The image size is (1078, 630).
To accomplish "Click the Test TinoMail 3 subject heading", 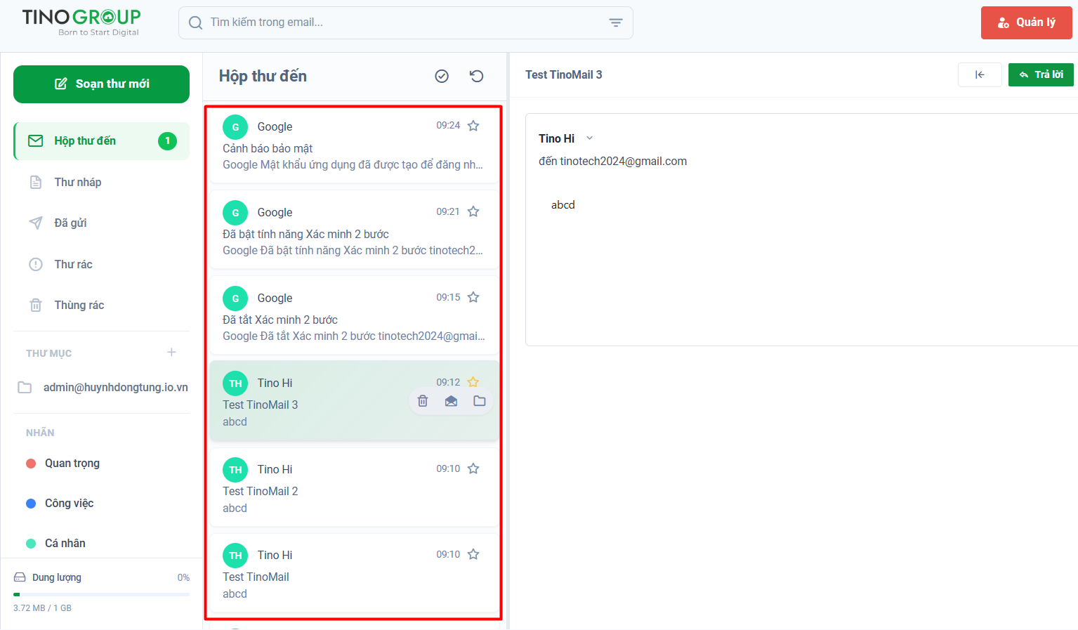I will [x=564, y=75].
